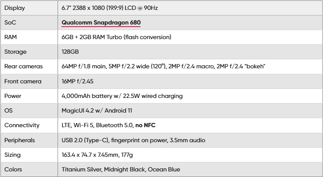324x177 pixels.
Task: Click the Colors row label
Action: point(14,169)
